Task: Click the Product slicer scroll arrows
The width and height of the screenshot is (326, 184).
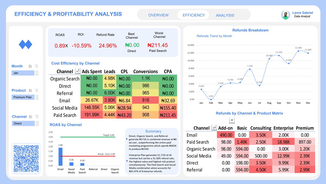Action: [37, 97]
